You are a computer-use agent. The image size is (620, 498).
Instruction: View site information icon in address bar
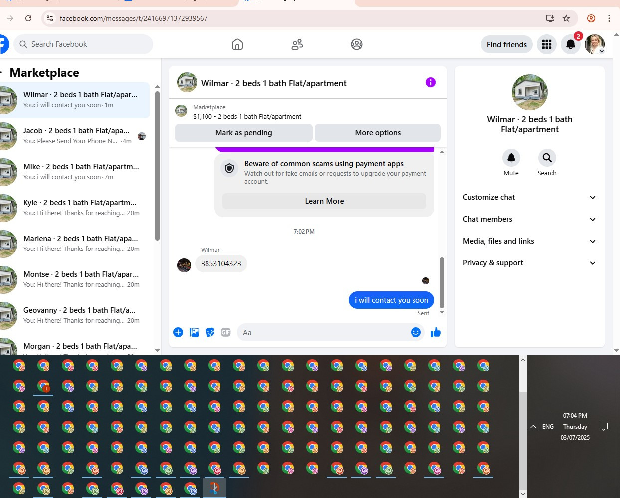tap(49, 18)
